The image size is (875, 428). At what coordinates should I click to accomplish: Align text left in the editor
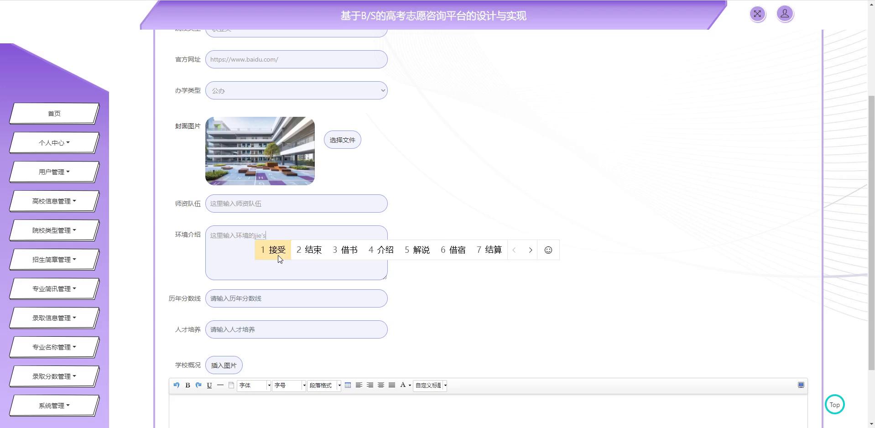(x=359, y=385)
